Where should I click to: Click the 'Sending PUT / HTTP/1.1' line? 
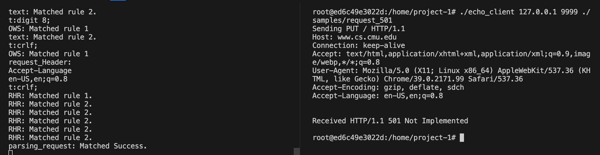358,29
